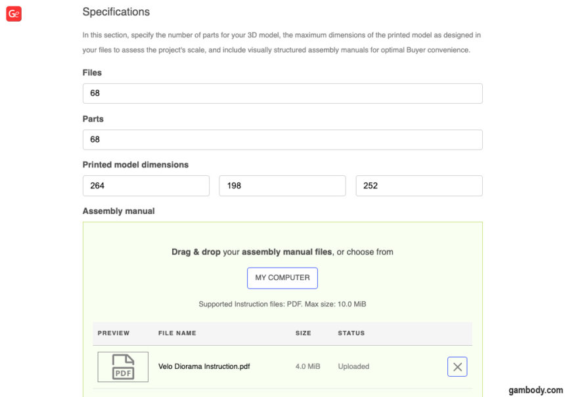Click the Specifications section heading
565x397 pixels.
pos(116,12)
